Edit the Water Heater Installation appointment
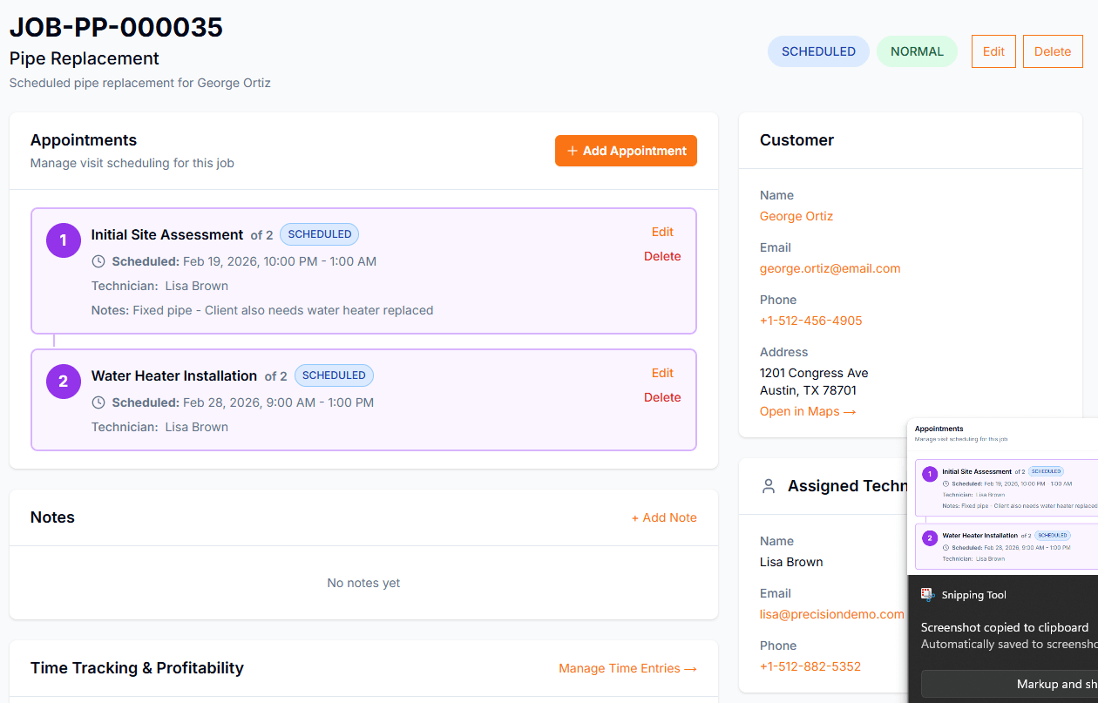 pos(662,373)
